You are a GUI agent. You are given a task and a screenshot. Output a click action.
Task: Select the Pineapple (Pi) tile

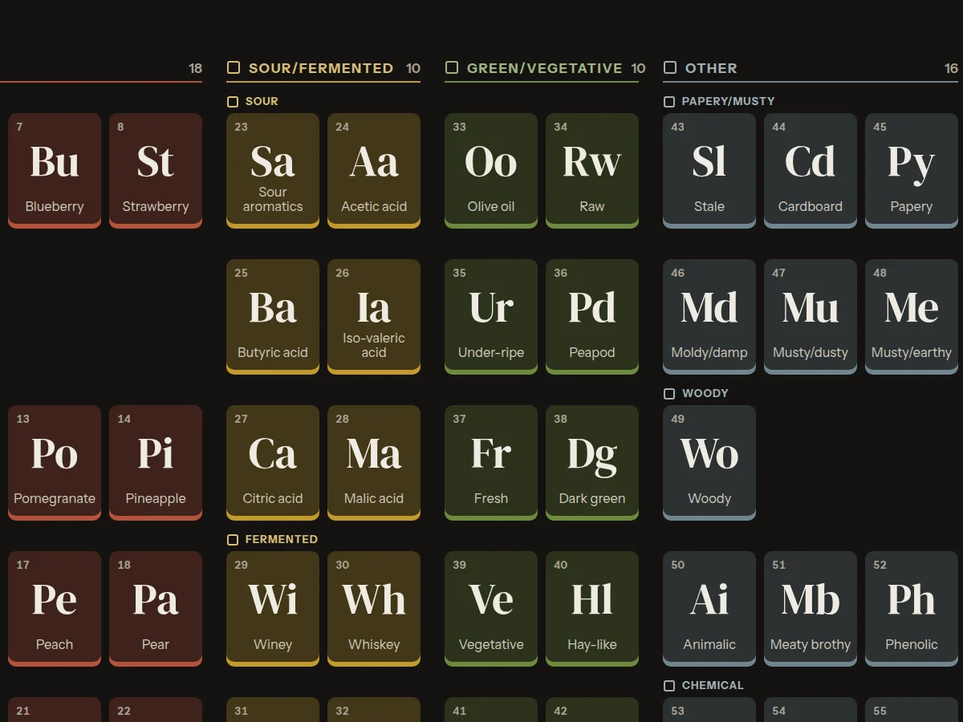156,463
